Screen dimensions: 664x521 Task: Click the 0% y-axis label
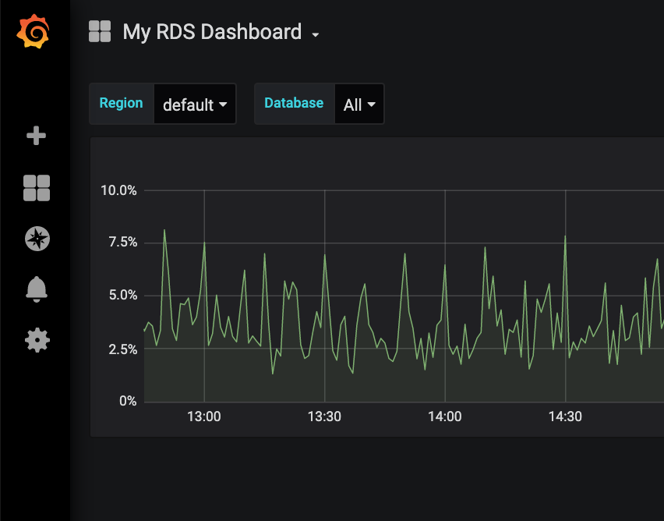128,401
